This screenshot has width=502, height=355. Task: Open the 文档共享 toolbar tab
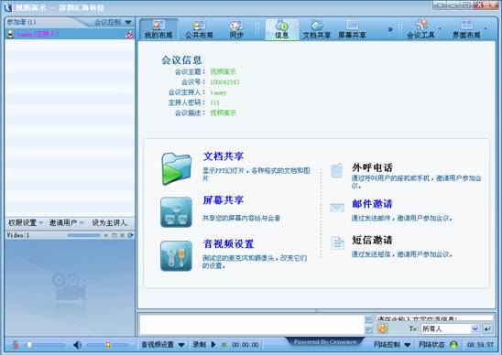coord(316,29)
